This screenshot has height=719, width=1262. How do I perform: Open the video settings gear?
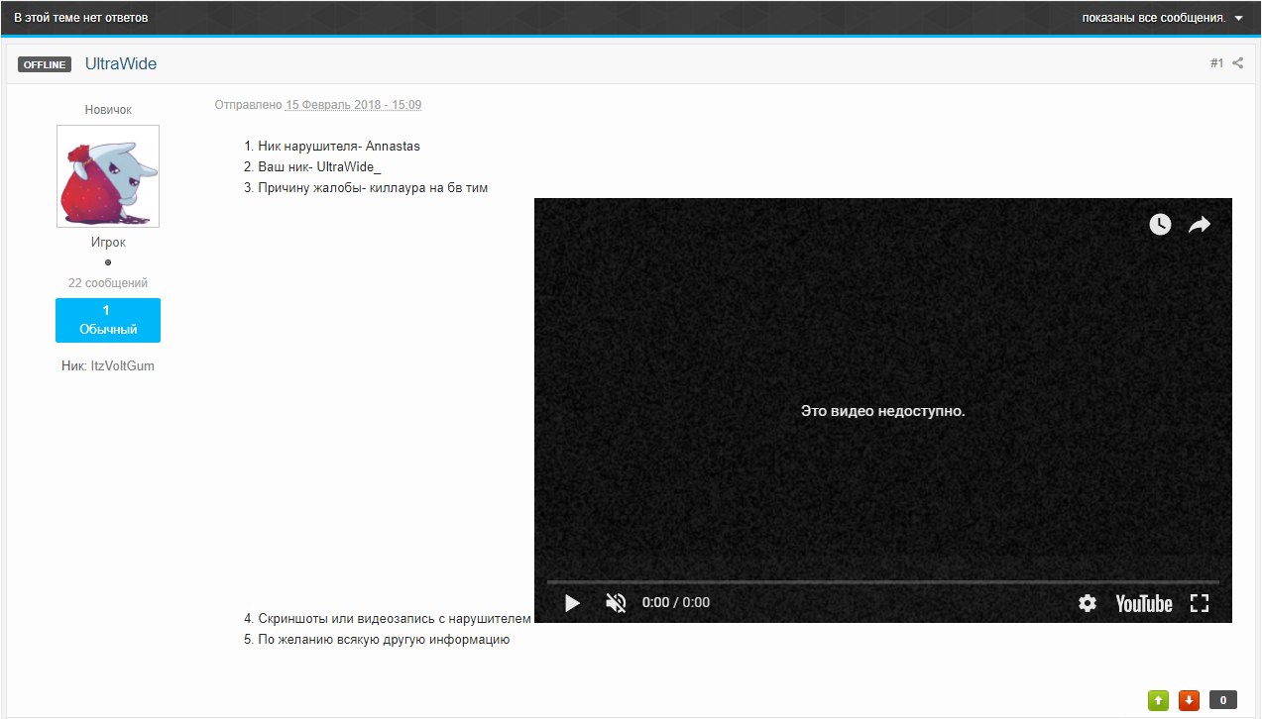1088,603
